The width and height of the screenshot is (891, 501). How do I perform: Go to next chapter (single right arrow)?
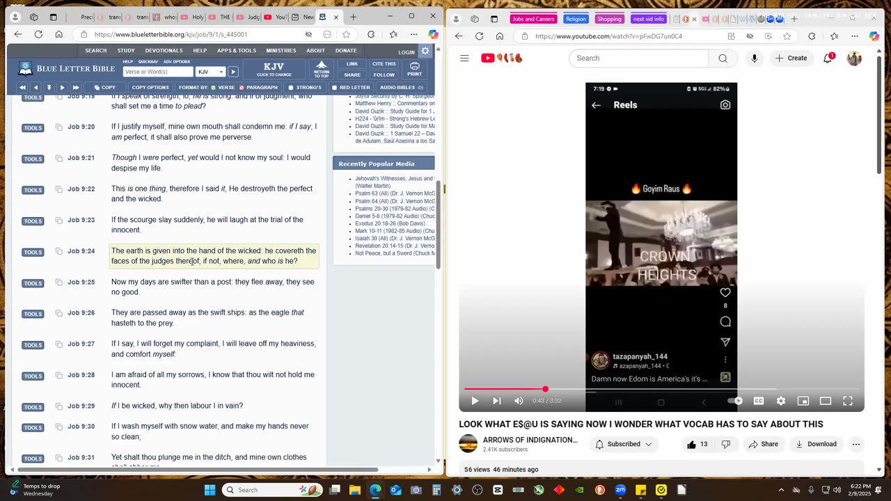click(x=62, y=88)
